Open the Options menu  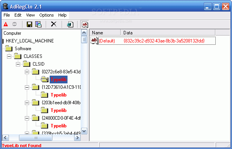[x=47, y=15]
